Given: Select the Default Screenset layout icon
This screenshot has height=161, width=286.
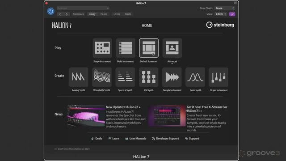Looking at the screenshot, I should click(149, 48).
